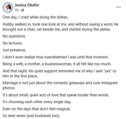Select the 'No questions.' line

pos(14,36)
